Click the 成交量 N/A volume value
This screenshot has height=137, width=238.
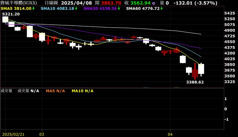28,91
